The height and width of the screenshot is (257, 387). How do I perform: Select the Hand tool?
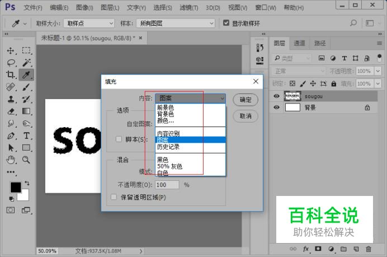tap(11, 160)
